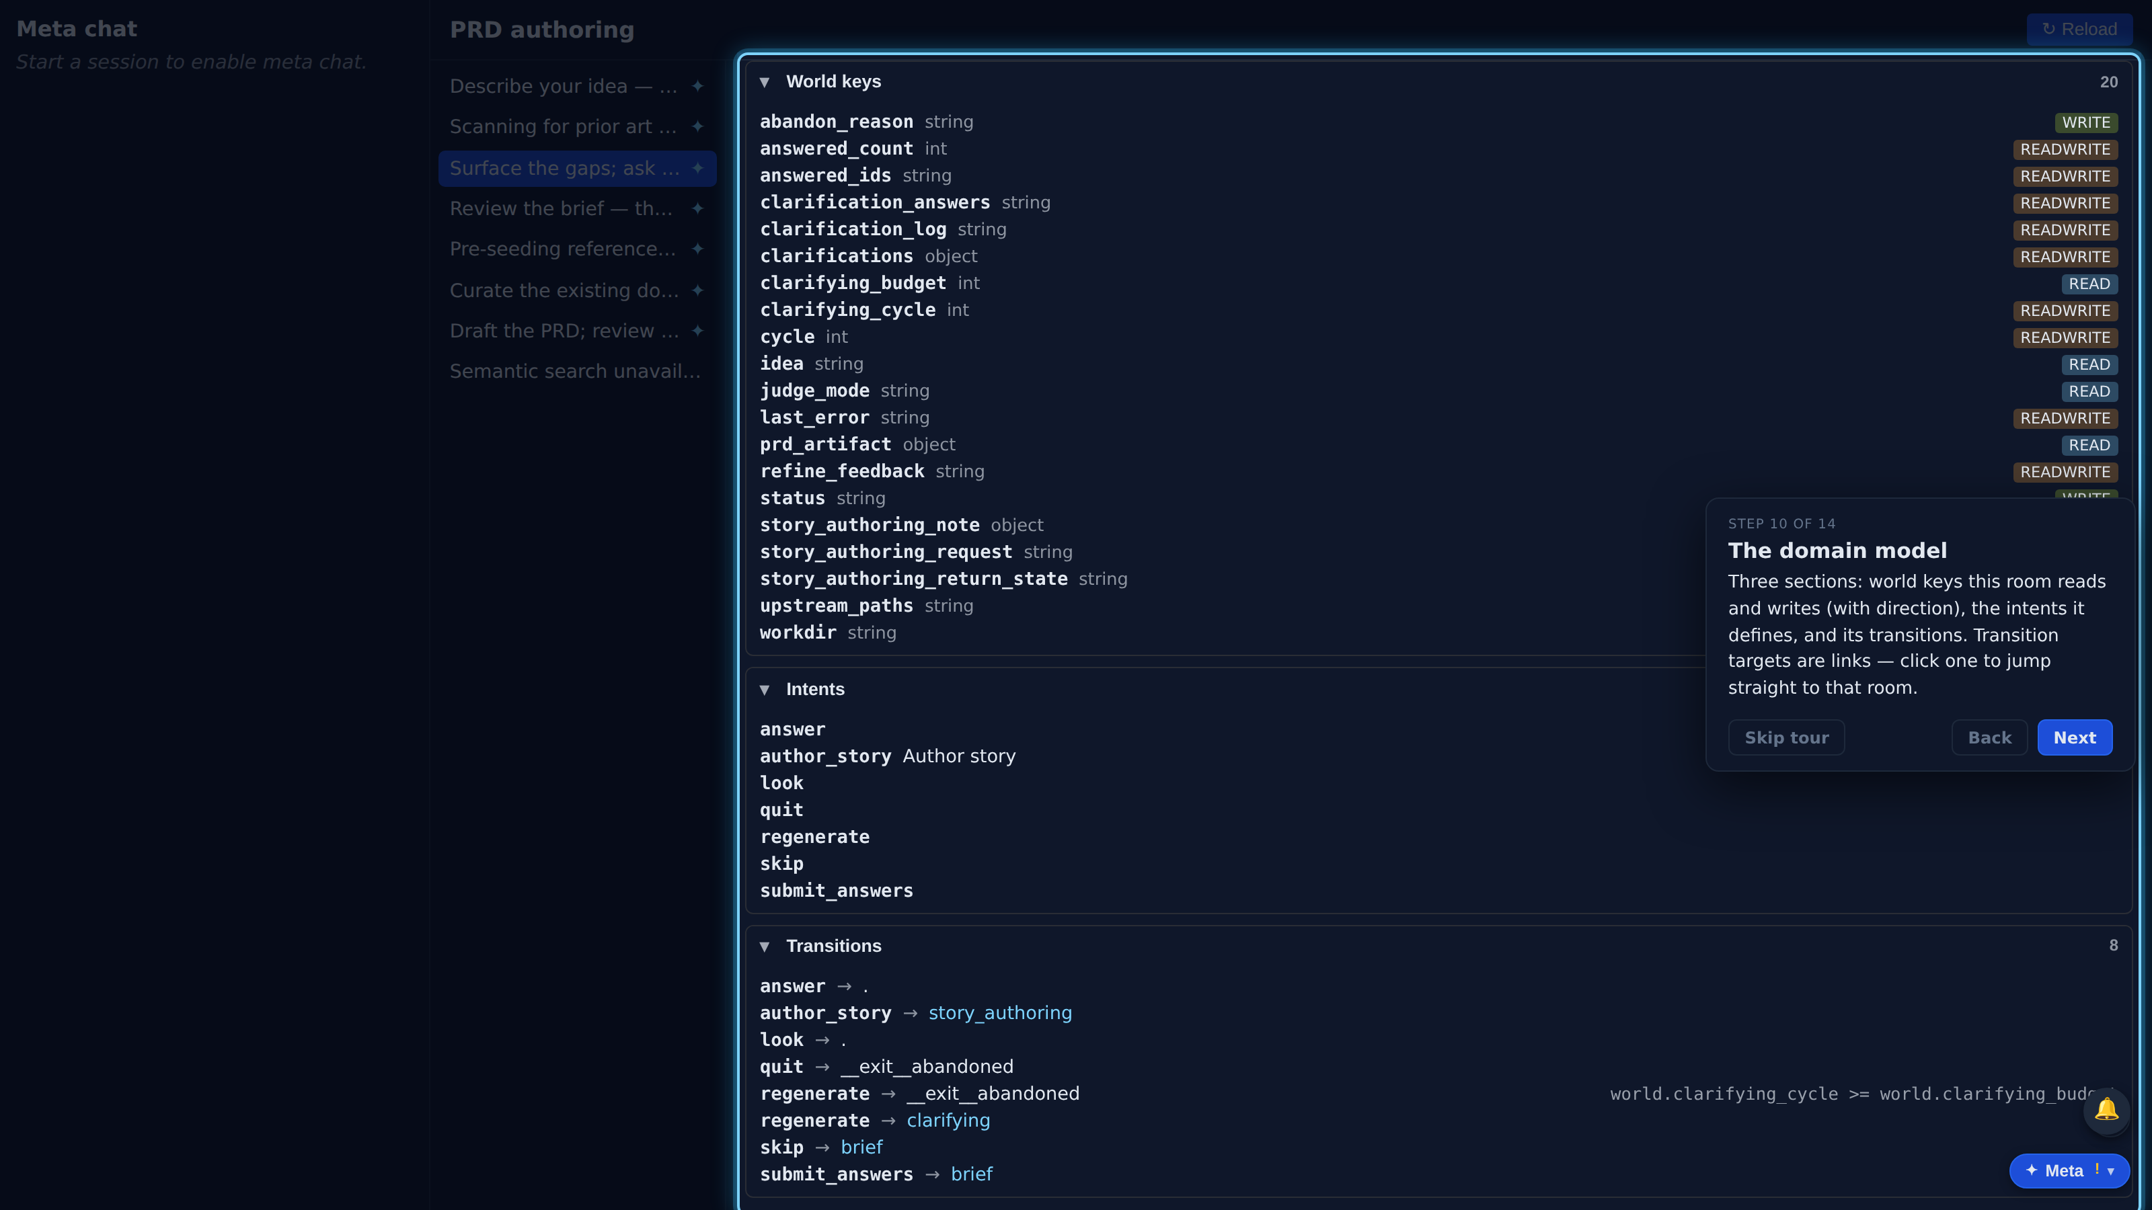This screenshot has height=1210, width=2152.
Task: Select Surface the gaps step
Action: pyautogui.click(x=577, y=168)
